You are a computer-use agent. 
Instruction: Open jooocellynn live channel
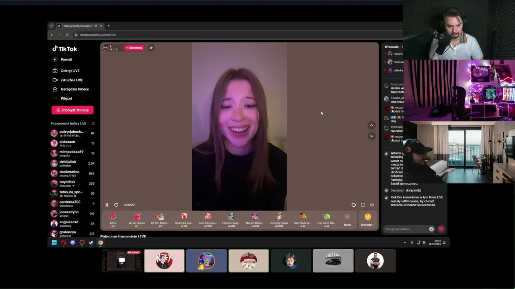click(72, 214)
